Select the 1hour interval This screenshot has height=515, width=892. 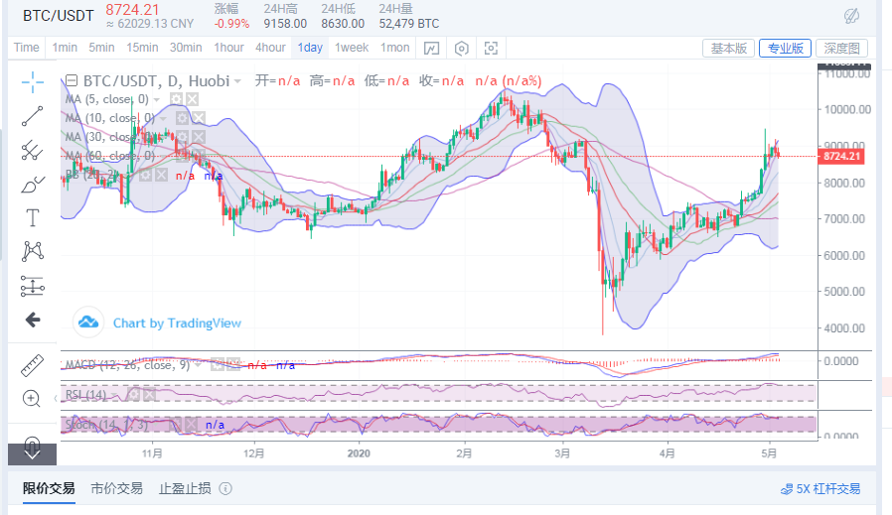coord(228,48)
